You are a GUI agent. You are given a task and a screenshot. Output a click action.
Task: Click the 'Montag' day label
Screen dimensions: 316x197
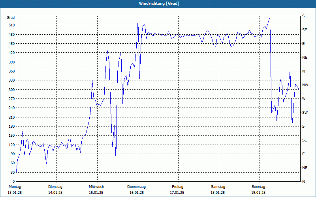15,187
